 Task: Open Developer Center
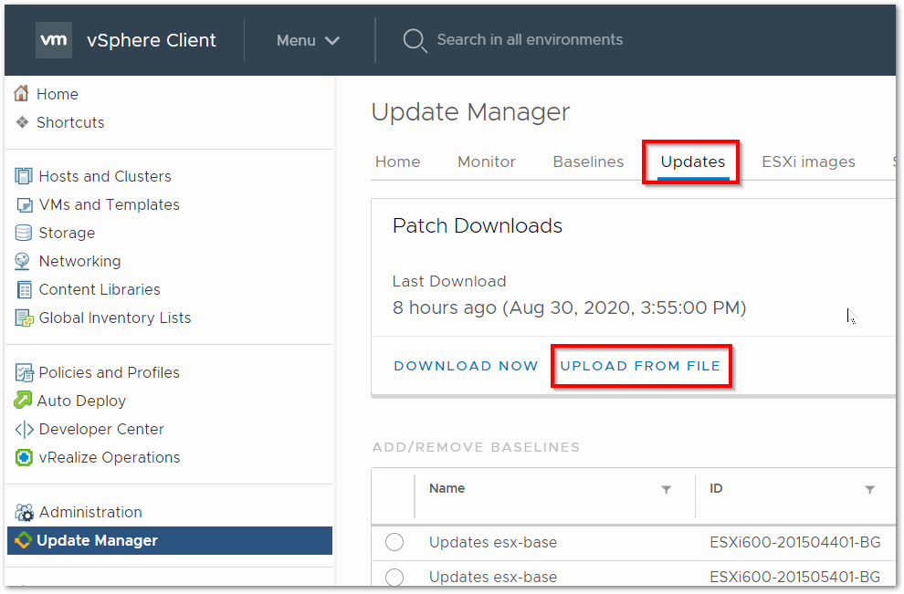[x=101, y=429]
